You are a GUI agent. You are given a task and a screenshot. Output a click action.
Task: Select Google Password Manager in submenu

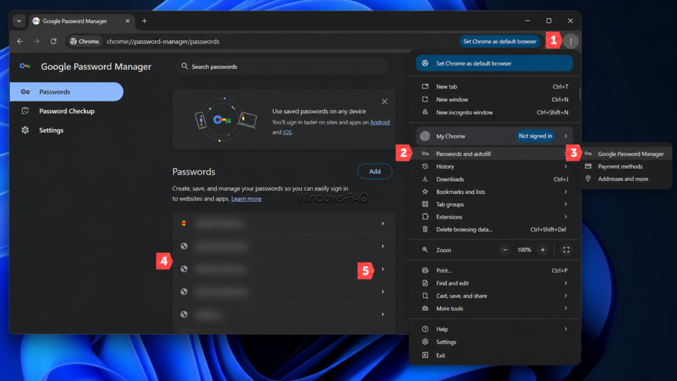(625, 153)
